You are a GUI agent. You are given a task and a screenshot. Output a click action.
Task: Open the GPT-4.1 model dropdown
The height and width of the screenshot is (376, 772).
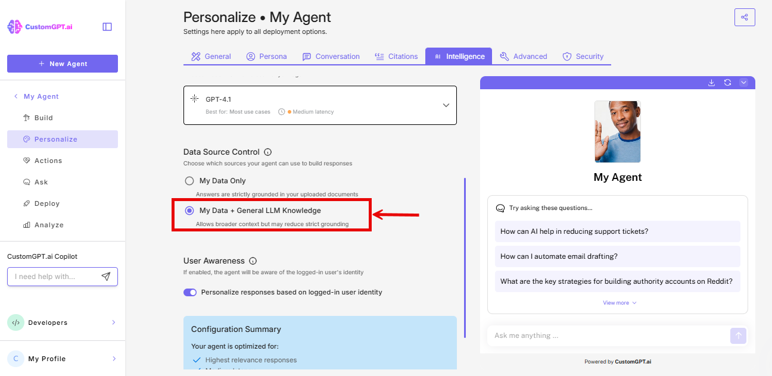(x=446, y=105)
